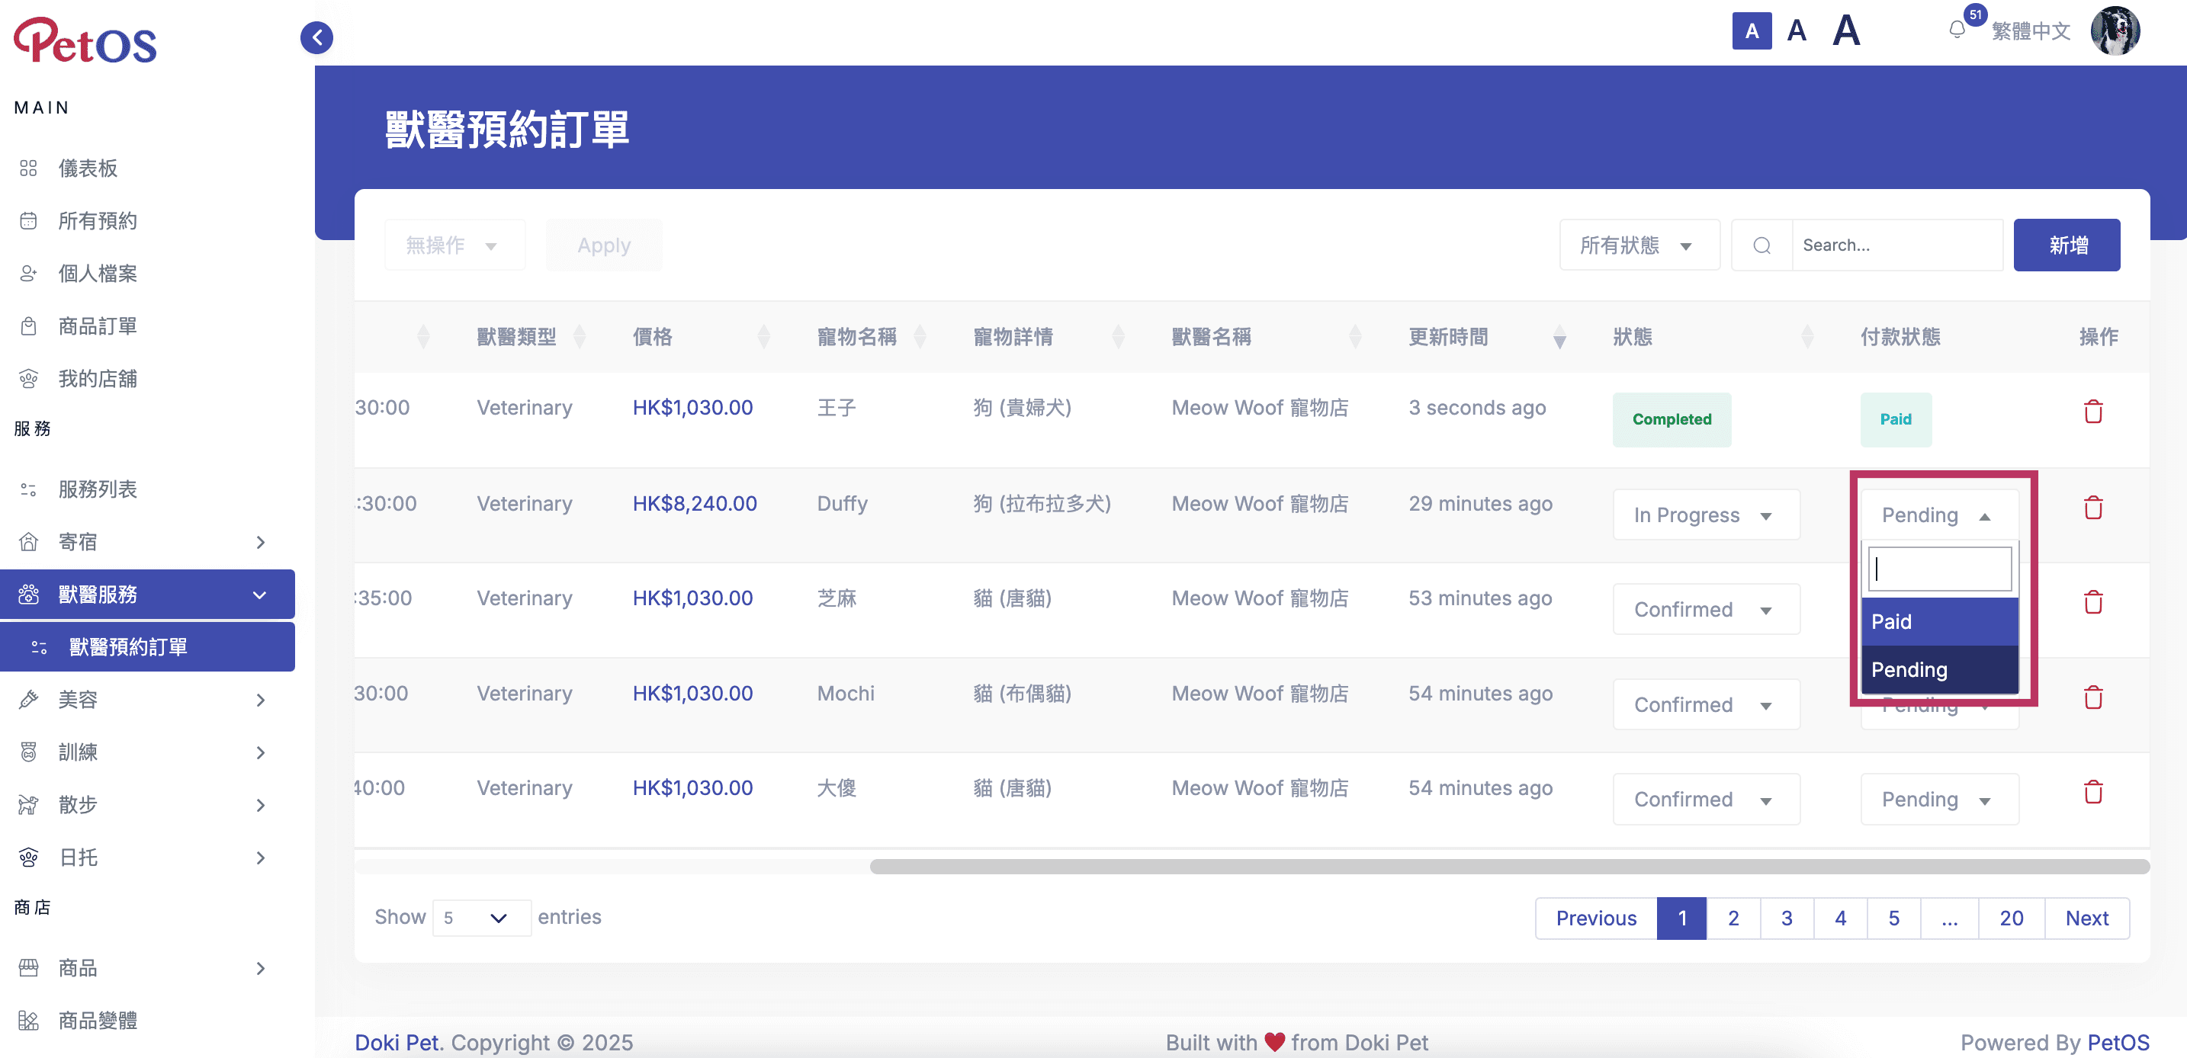
Task: Collapse sidebar with the back arrow icon
Action: (316, 37)
